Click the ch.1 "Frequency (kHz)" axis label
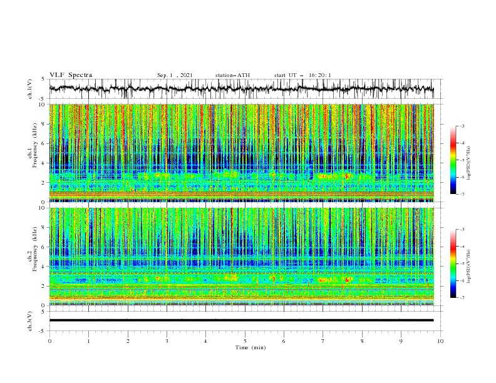 (35, 145)
